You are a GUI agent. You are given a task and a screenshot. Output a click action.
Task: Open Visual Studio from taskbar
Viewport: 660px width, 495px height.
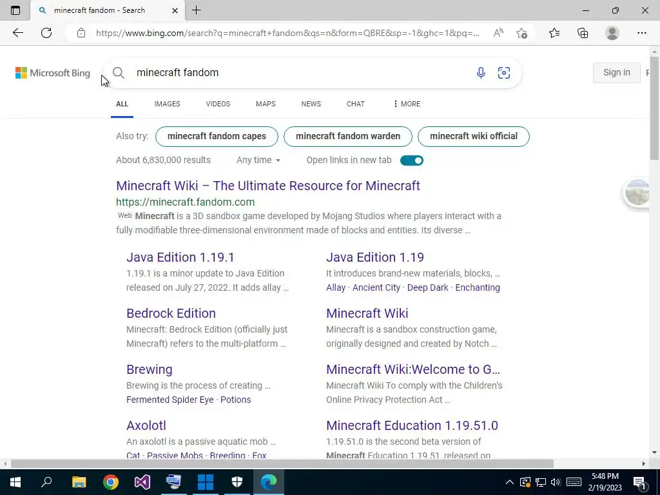pyautogui.click(x=142, y=482)
